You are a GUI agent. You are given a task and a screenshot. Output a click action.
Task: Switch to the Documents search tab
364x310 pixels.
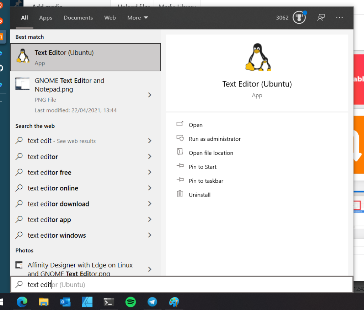click(x=78, y=18)
